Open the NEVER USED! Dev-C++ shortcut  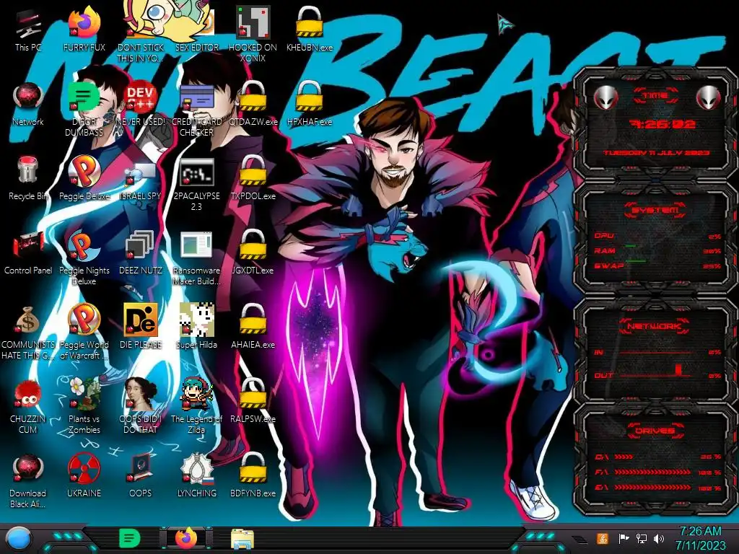(141, 105)
